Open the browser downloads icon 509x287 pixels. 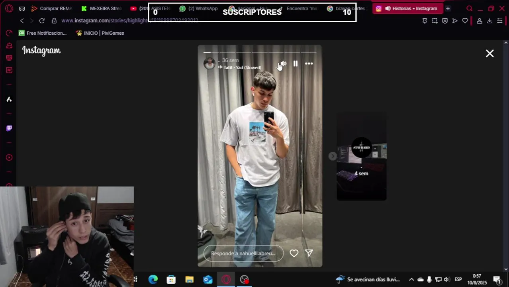point(489,21)
